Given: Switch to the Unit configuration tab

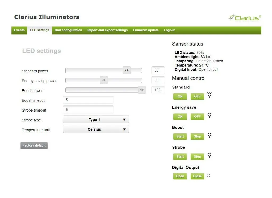Looking at the screenshot, I should click(x=68, y=30).
